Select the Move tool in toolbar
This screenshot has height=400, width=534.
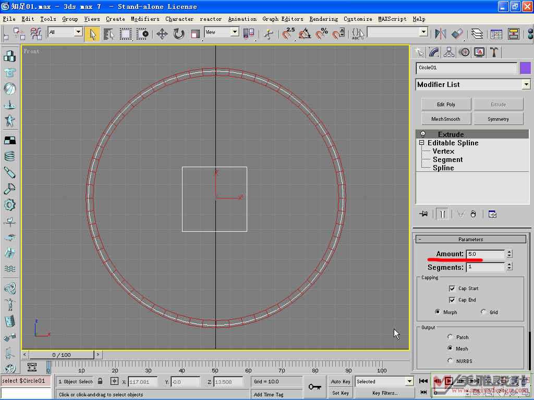tap(162, 34)
